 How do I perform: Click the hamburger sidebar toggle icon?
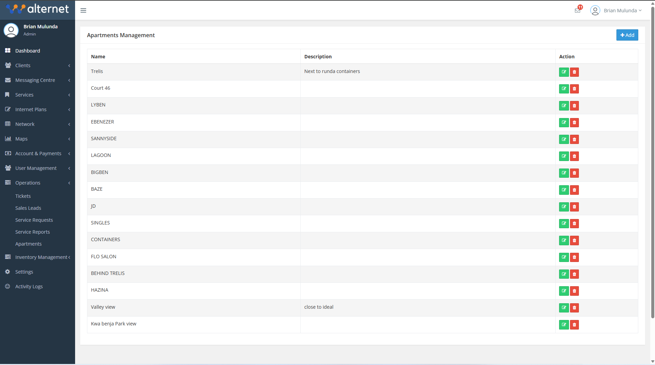click(83, 11)
